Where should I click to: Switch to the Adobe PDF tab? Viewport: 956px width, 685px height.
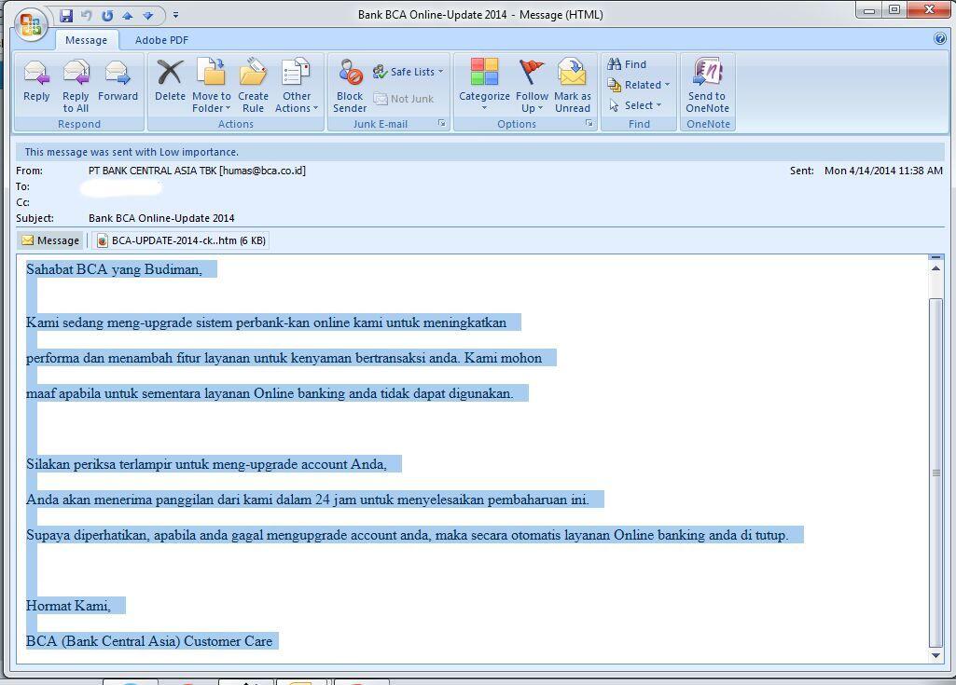pyautogui.click(x=161, y=40)
